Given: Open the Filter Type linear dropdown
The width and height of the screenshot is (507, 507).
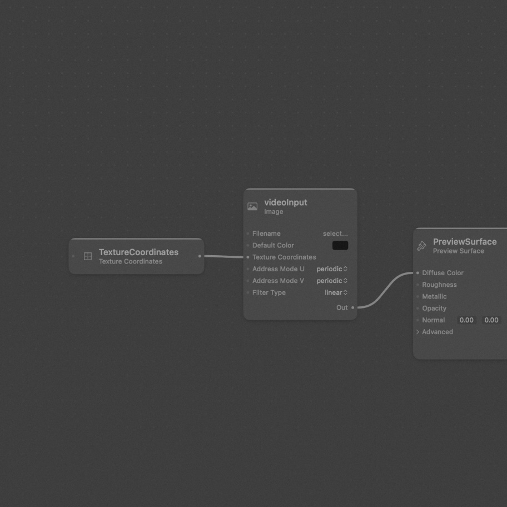Looking at the screenshot, I should point(336,292).
